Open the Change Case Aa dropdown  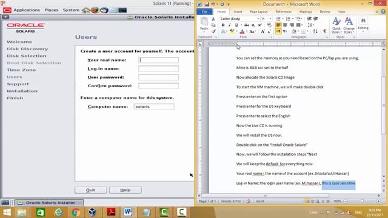click(x=252, y=31)
